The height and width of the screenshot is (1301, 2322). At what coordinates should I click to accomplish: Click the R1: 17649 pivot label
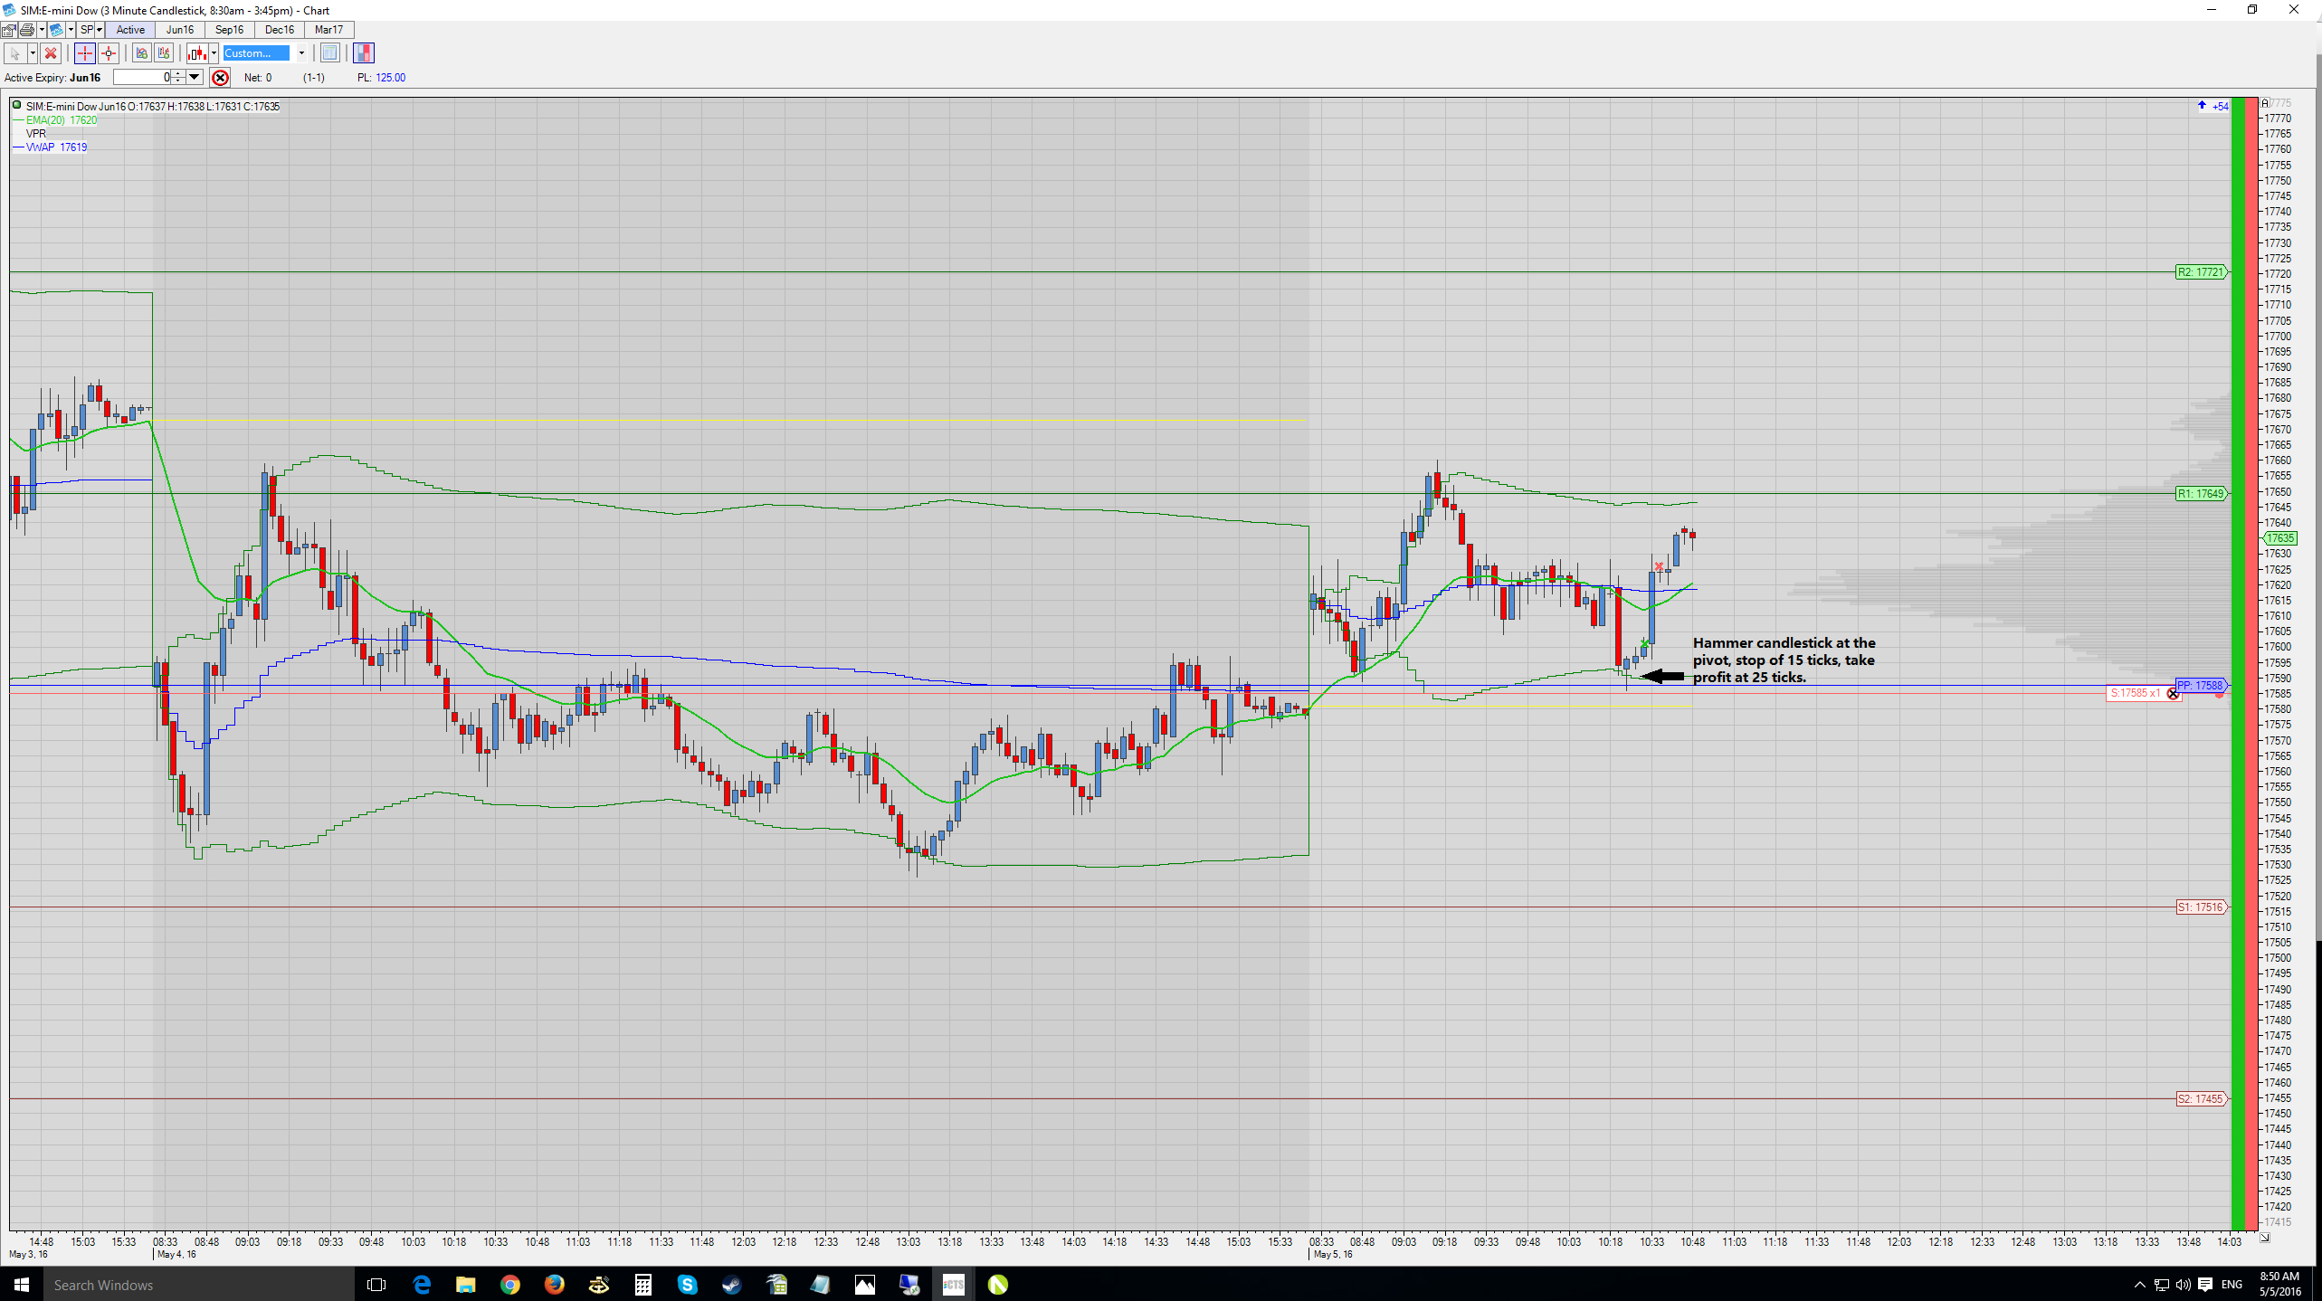click(2201, 494)
